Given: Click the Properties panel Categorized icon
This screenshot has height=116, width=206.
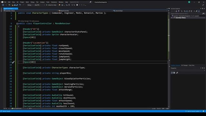Looking at the screenshot, I should pyautogui.click(x=172, y=73).
